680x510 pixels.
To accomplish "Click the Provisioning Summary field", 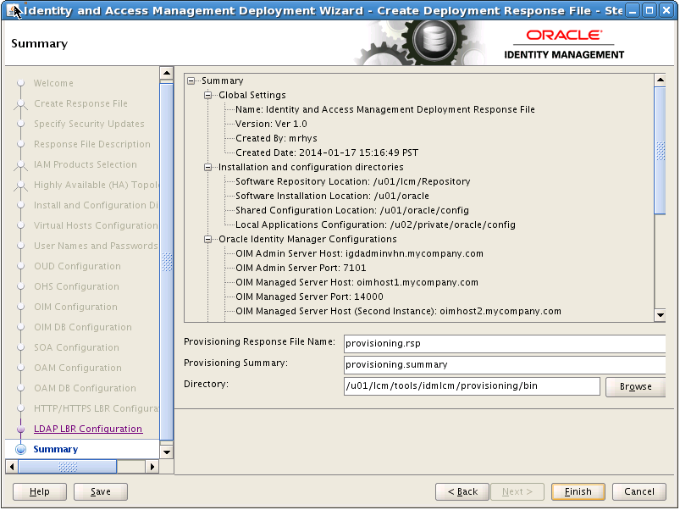I will pyautogui.click(x=505, y=365).
